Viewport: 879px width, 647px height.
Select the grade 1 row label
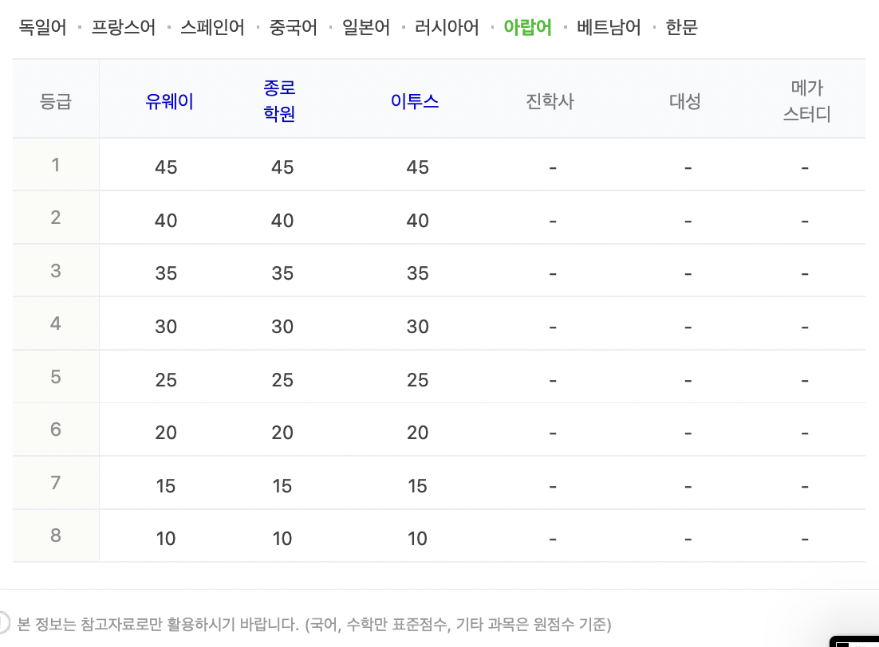coord(56,165)
